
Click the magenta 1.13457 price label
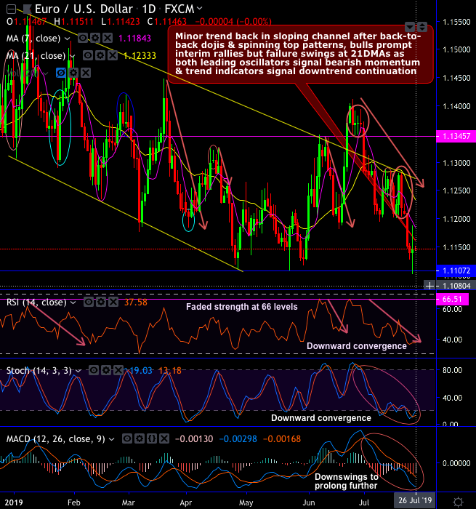click(456, 136)
